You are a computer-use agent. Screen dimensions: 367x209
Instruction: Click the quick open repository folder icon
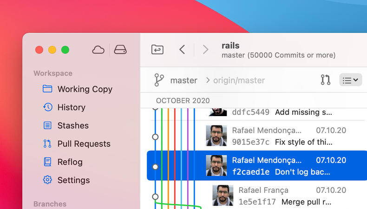(x=157, y=50)
